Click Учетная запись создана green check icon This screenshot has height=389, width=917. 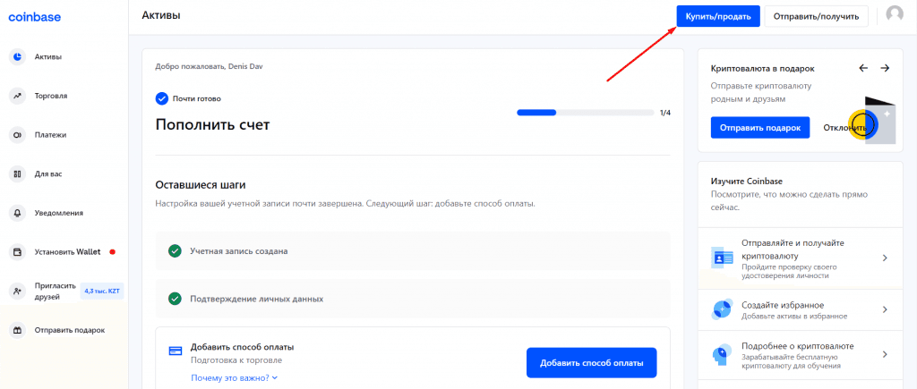[175, 251]
